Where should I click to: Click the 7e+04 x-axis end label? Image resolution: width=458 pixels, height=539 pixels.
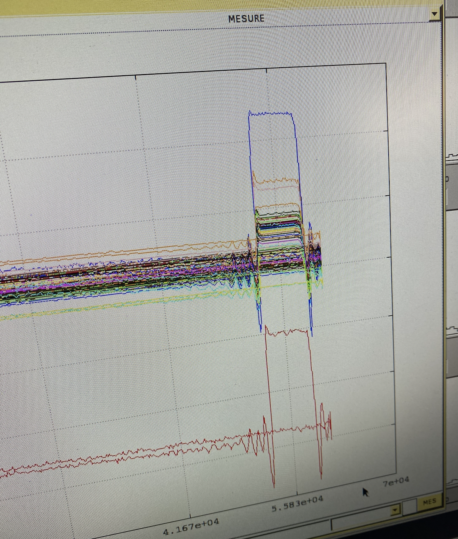(396, 481)
